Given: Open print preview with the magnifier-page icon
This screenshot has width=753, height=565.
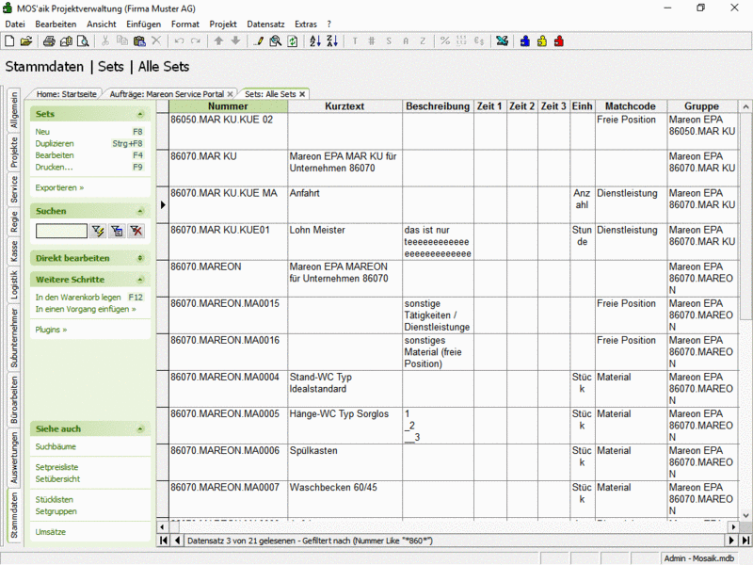Looking at the screenshot, I should tap(83, 41).
